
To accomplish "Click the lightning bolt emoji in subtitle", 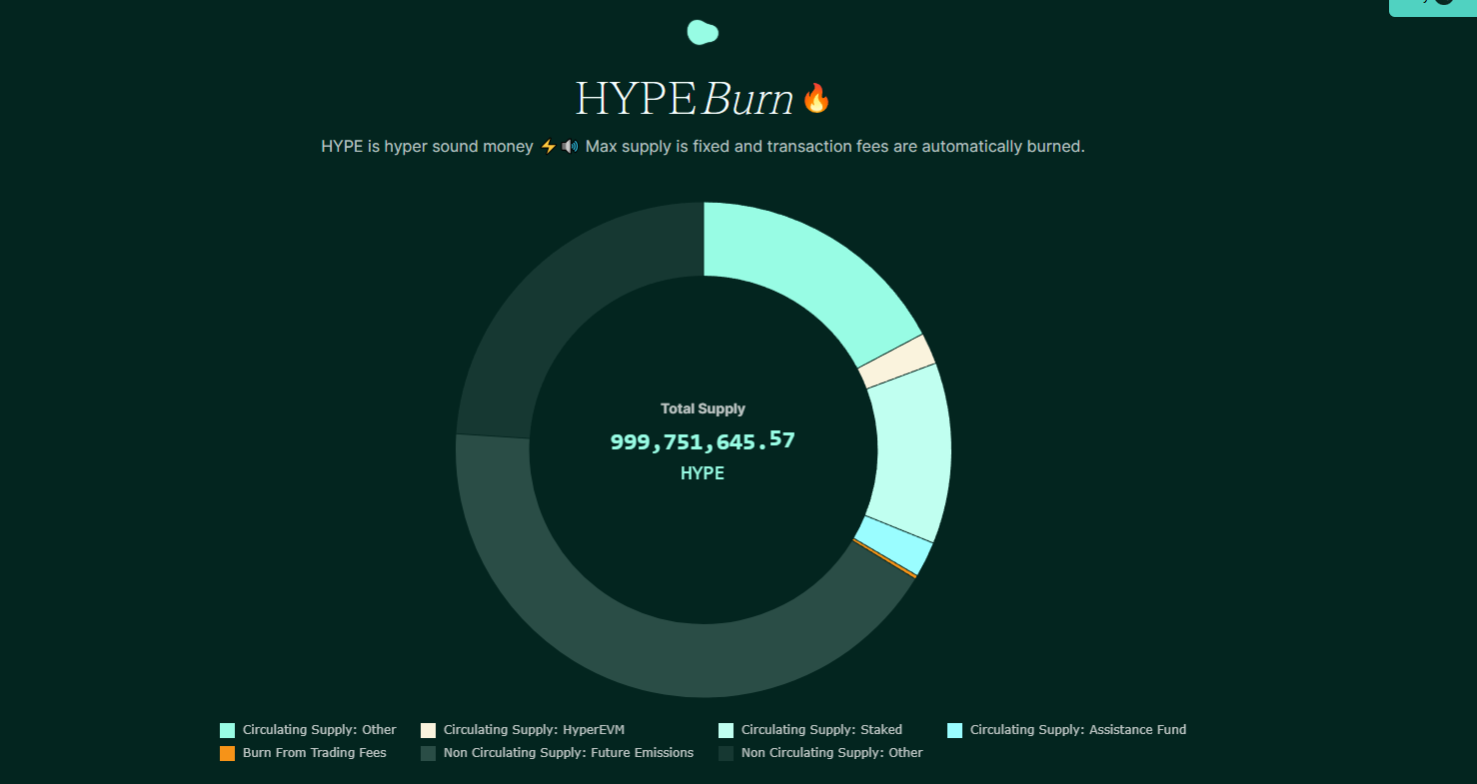I will (548, 147).
